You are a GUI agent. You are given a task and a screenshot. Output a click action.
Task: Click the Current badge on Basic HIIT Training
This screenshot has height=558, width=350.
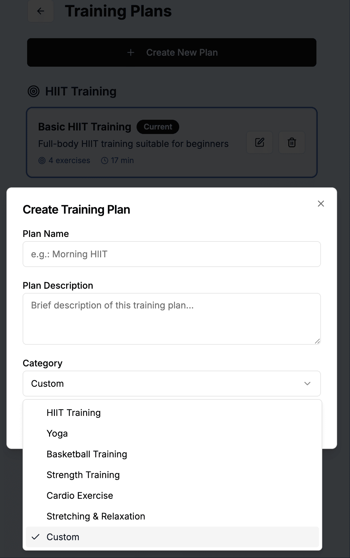coord(158,127)
